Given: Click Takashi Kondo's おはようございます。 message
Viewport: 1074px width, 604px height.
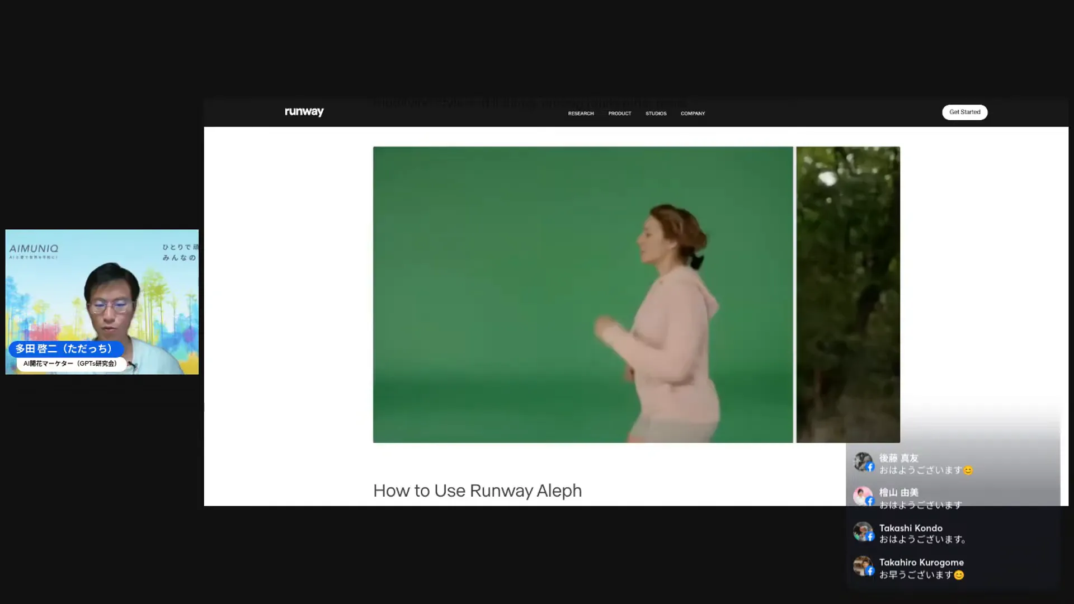Looking at the screenshot, I should point(922,540).
